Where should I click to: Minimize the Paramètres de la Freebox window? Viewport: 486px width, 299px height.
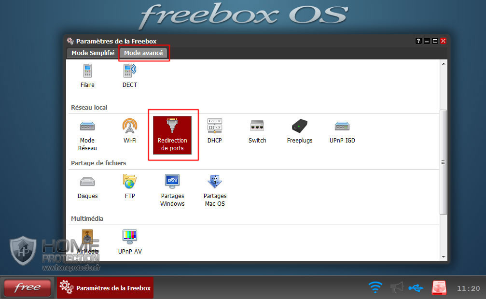click(x=427, y=41)
